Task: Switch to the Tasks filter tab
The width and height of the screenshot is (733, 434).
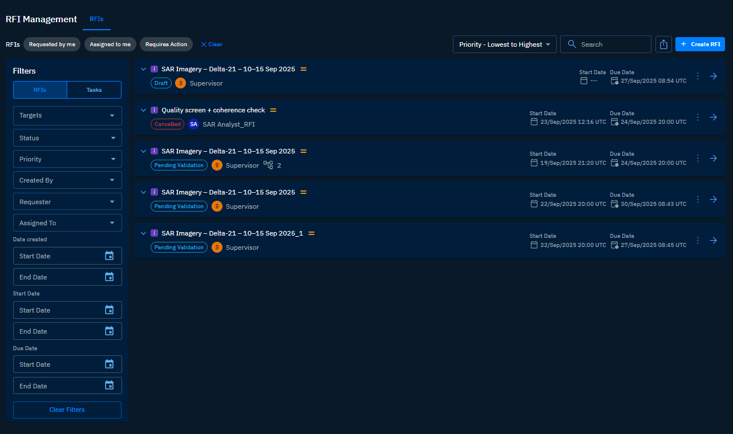Action: point(94,90)
